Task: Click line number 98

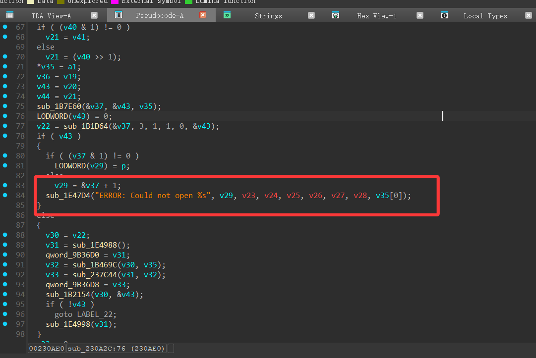Action: click(x=20, y=334)
